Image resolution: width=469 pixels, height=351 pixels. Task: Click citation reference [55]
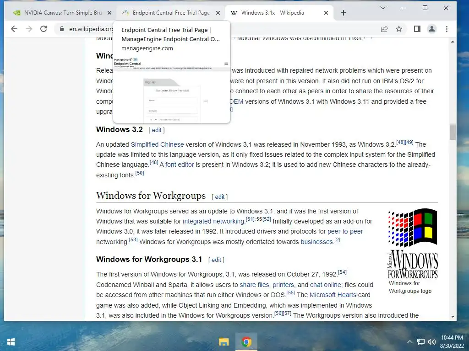tap(291, 292)
